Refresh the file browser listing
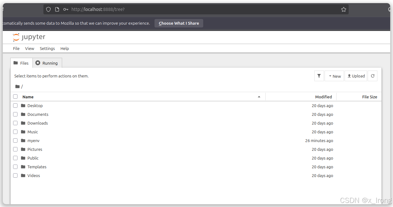Image resolution: width=393 pixels, height=207 pixels. tap(373, 76)
